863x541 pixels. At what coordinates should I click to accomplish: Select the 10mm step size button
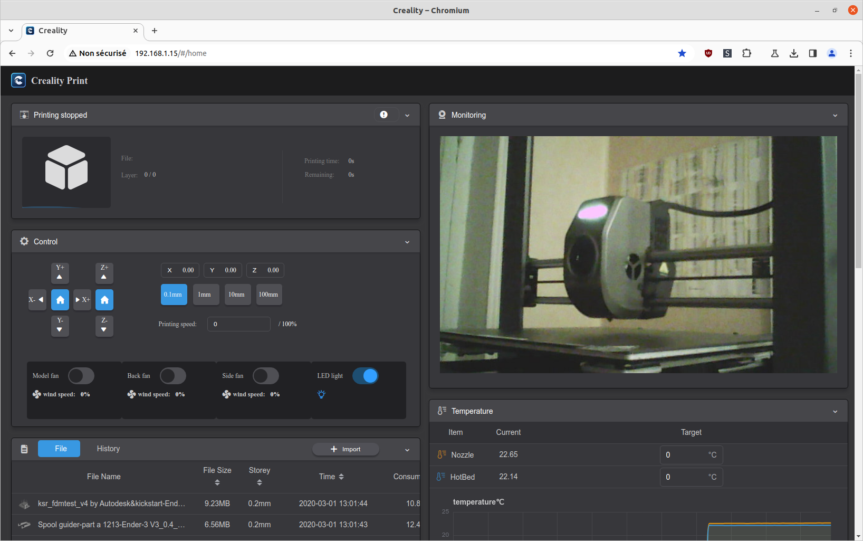click(236, 295)
